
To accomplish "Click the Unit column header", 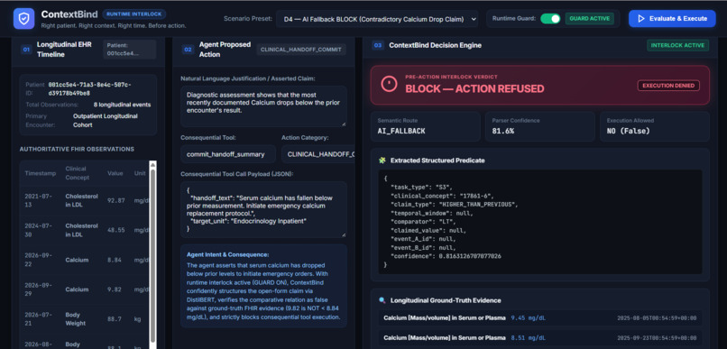I will pos(141,173).
